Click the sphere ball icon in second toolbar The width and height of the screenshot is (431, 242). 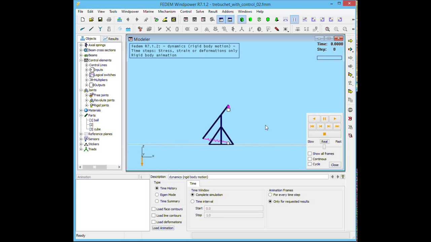196,29
